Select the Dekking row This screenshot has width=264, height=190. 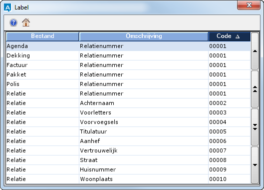128,55
